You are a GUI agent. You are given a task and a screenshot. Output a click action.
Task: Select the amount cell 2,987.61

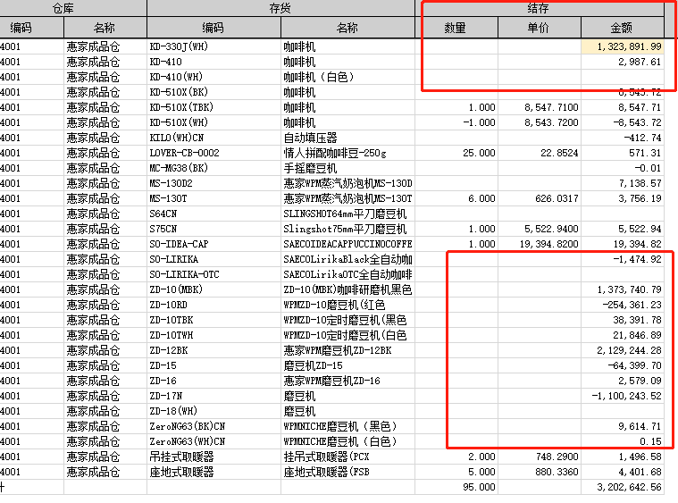pyautogui.click(x=623, y=62)
